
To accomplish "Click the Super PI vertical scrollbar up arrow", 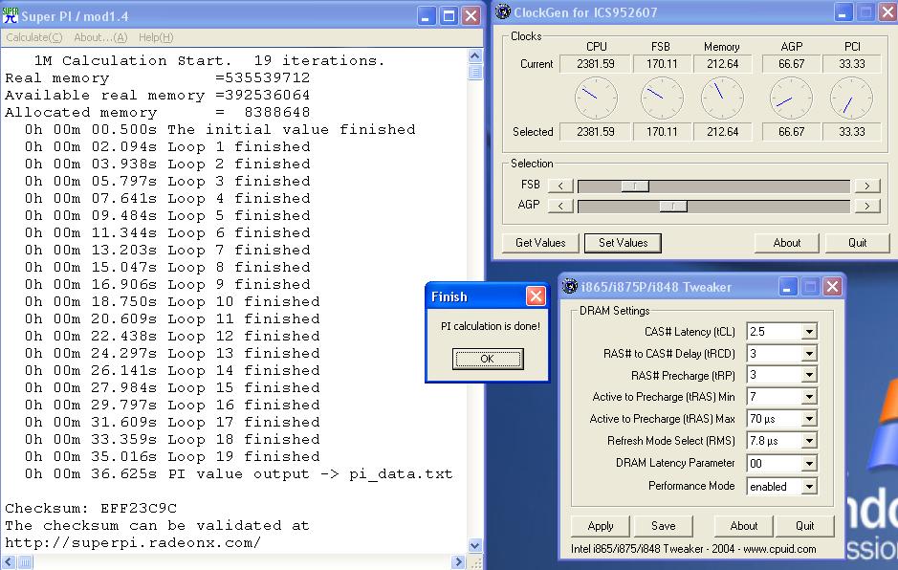I will (x=474, y=56).
